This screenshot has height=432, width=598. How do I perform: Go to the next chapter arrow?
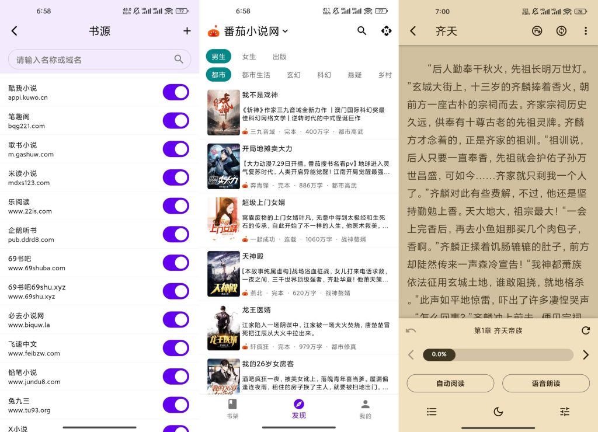tap(586, 355)
